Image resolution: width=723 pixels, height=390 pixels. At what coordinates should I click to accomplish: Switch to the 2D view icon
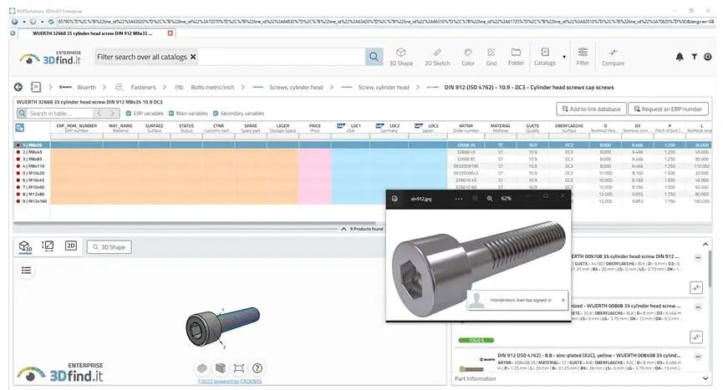tap(70, 246)
